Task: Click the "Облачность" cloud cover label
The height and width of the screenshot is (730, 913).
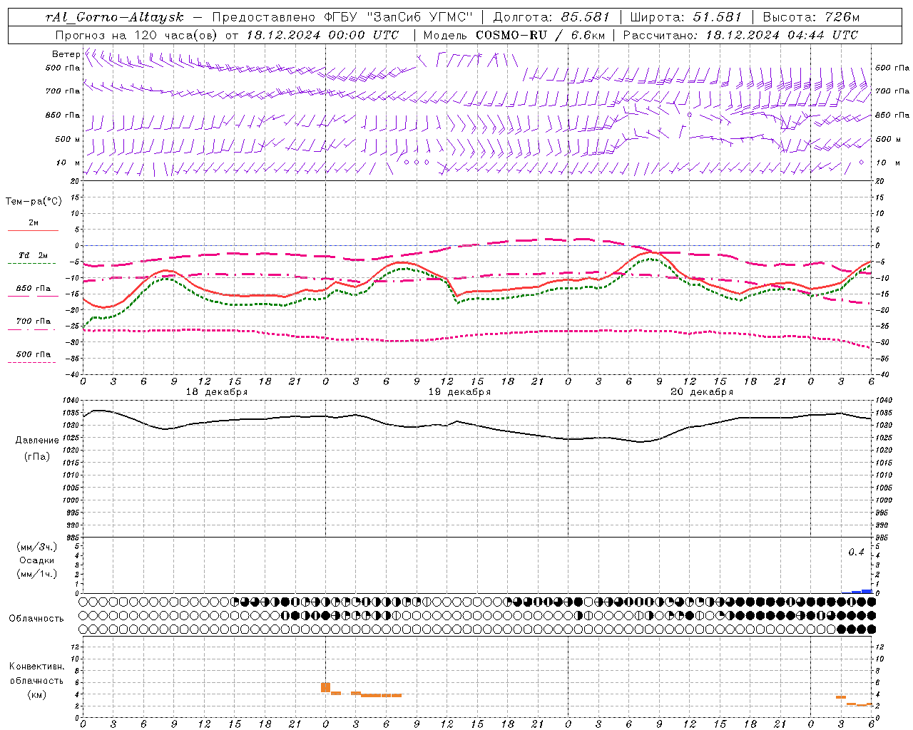Action: 36,618
